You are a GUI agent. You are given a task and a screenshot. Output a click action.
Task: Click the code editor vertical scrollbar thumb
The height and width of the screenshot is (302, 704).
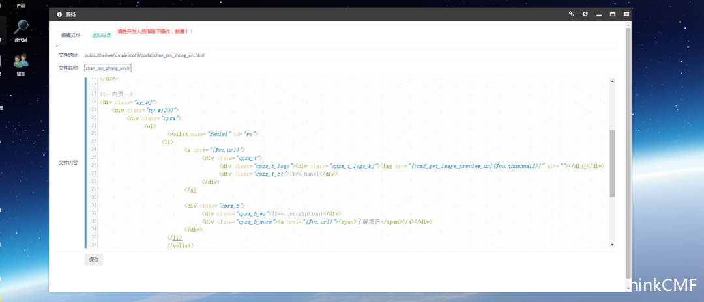(x=612, y=163)
